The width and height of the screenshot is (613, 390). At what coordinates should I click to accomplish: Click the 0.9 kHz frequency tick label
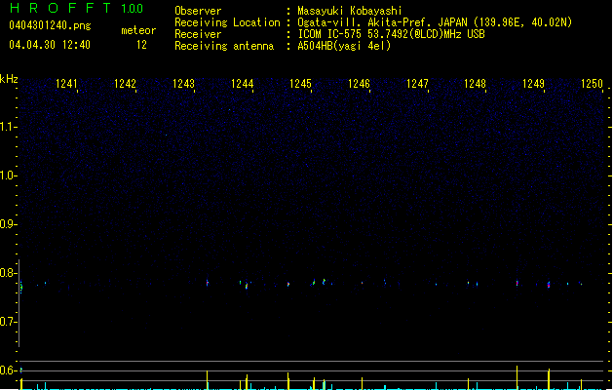point(8,224)
